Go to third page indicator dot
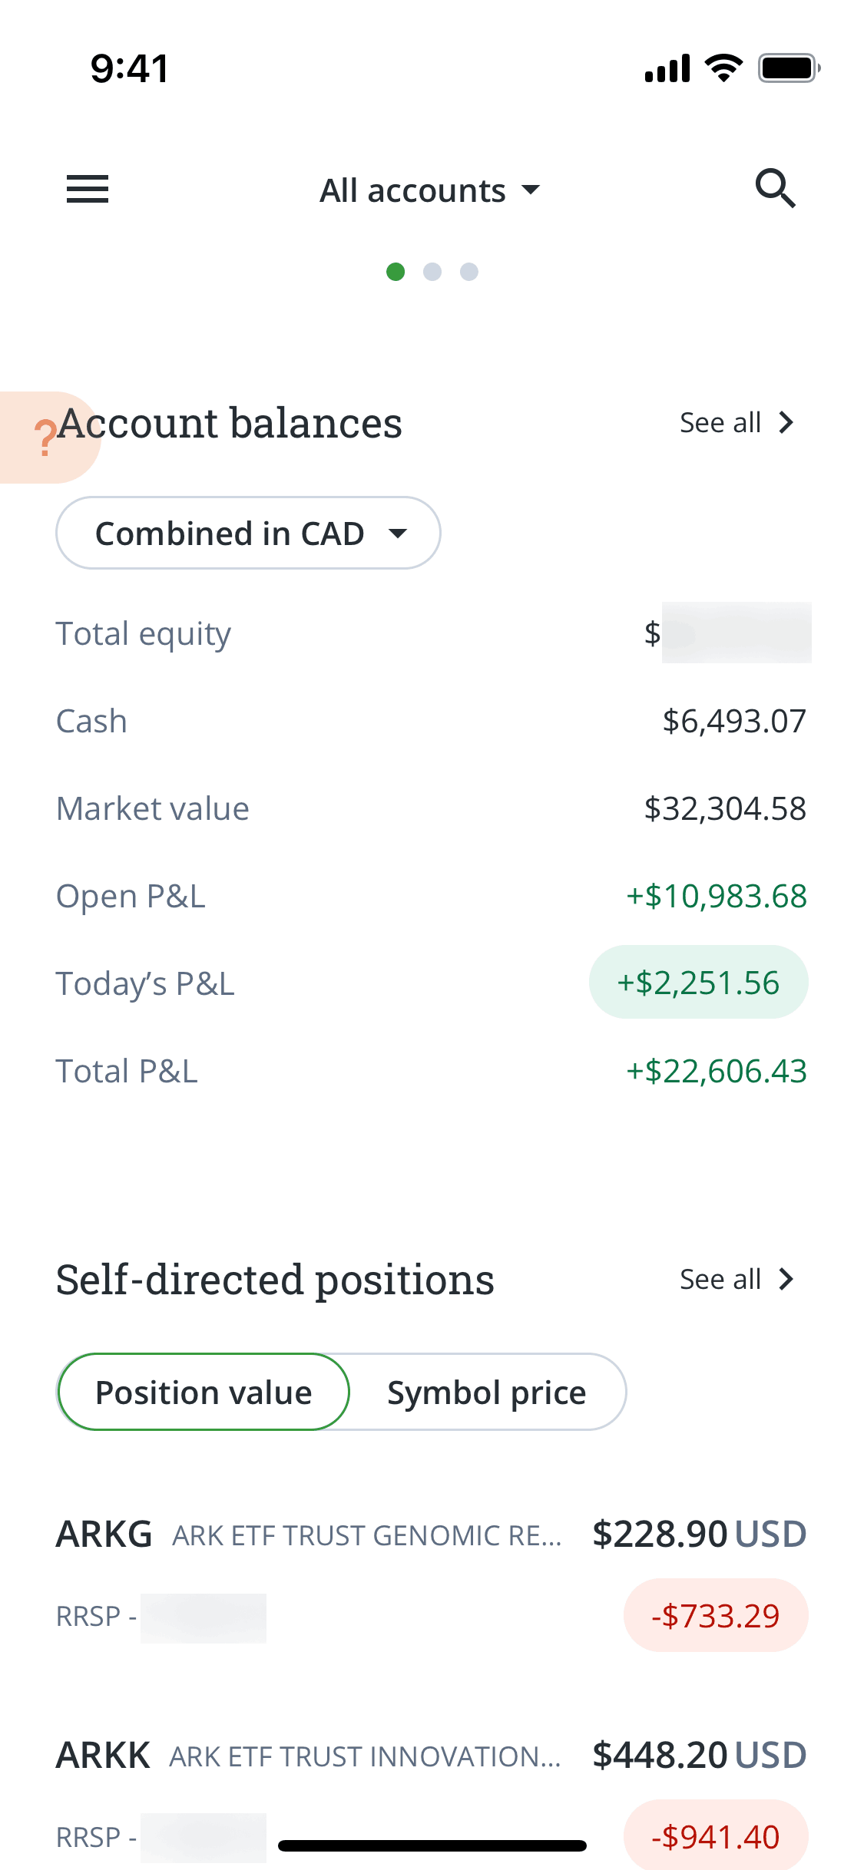The image size is (864, 1870). coord(469,272)
